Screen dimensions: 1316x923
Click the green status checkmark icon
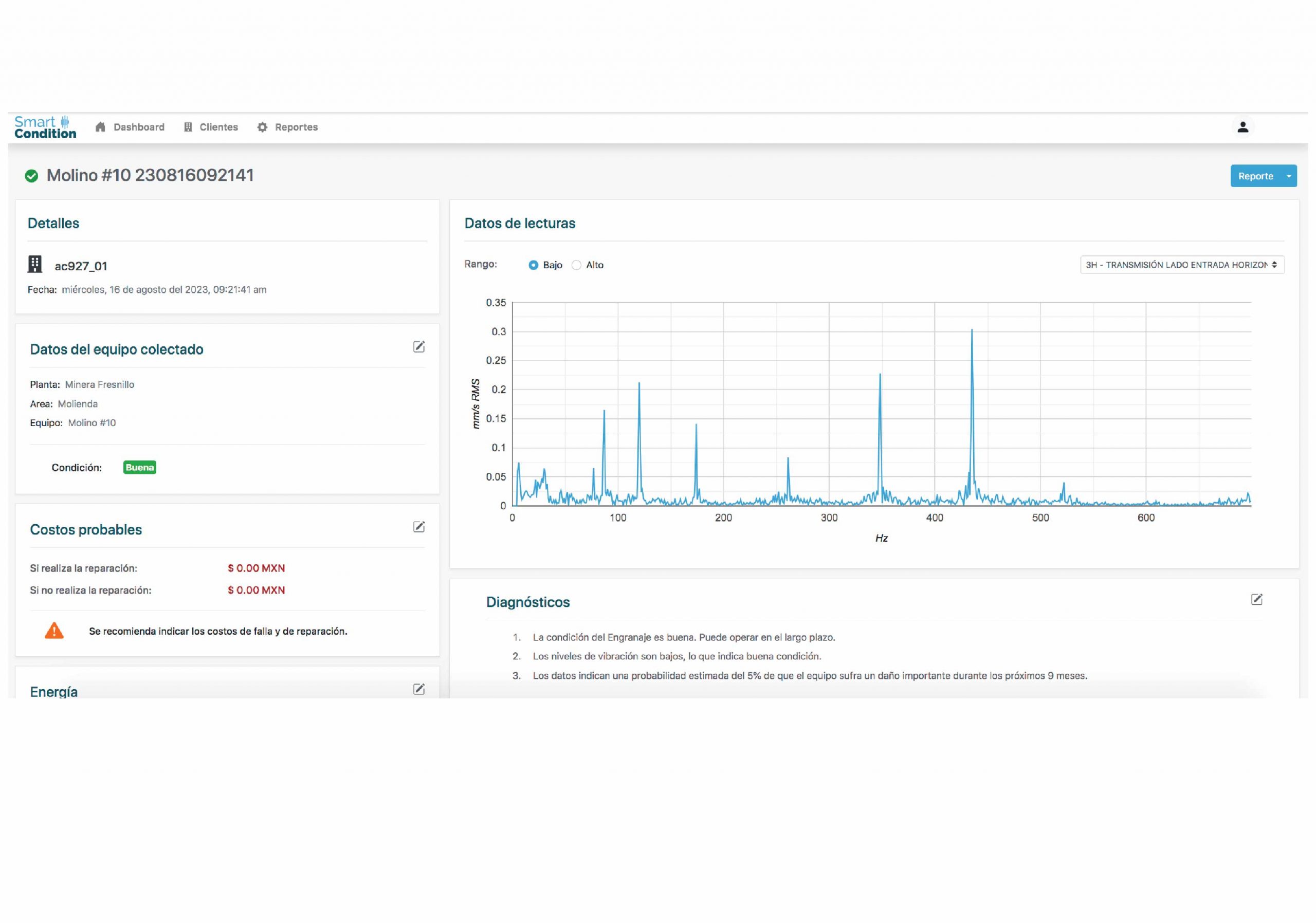click(31, 176)
